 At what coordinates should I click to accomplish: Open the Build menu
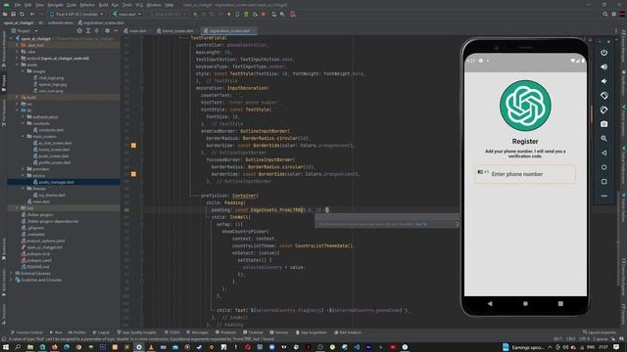click(x=103, y=5)
